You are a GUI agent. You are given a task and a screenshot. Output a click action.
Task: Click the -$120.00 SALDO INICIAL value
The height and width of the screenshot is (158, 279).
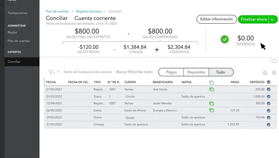tap(88, 49)
